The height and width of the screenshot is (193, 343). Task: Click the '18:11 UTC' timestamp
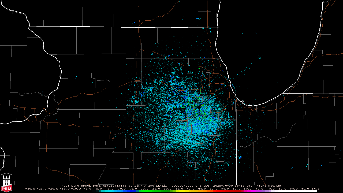(244, 185)
